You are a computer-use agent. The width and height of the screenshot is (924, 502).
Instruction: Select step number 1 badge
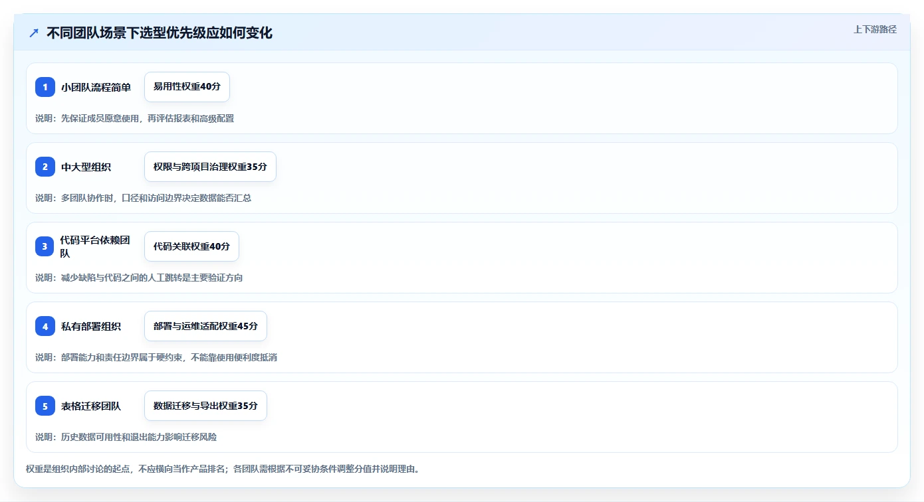pos(45,87)
